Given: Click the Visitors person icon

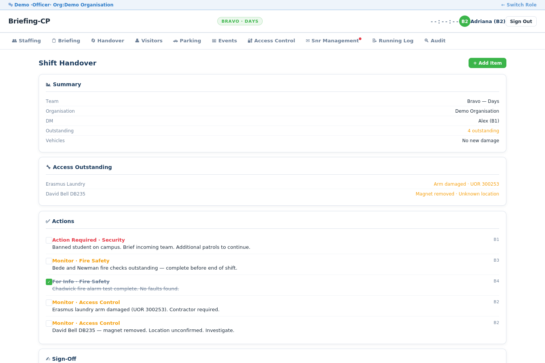Looking at the screenshot, I should pos(137,41).
